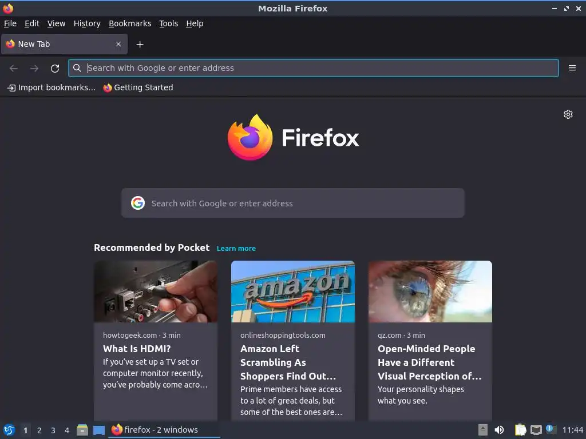
Task: Click howtogeek.com source text
Action: click(x=130, y=335)
